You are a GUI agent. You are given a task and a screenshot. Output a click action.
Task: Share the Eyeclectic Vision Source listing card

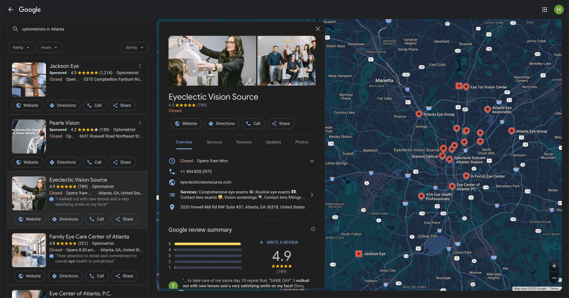[124, 219]
